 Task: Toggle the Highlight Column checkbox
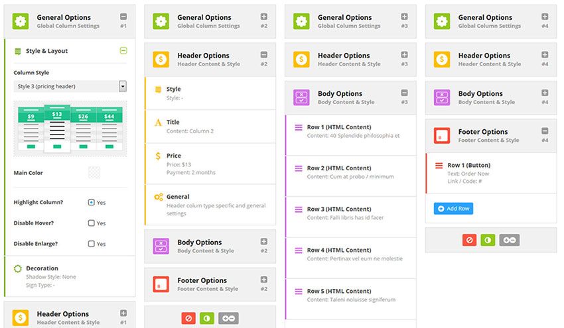[x=91, y=203]
